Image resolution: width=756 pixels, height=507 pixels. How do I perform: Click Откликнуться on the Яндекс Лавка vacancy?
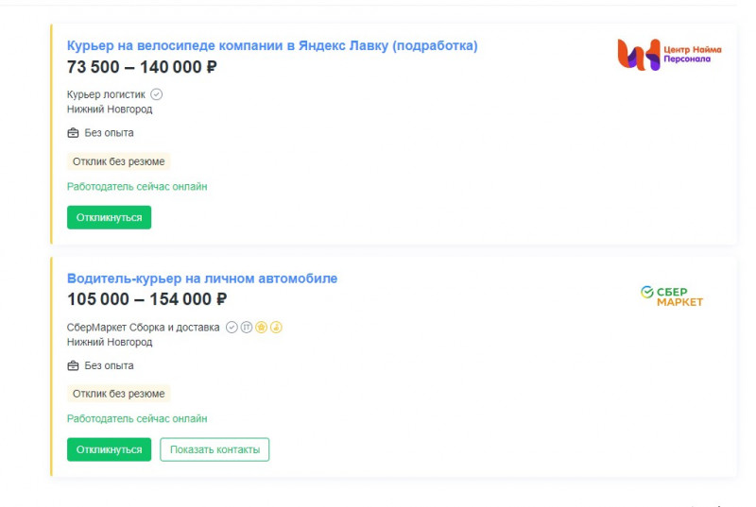(109, 218)
